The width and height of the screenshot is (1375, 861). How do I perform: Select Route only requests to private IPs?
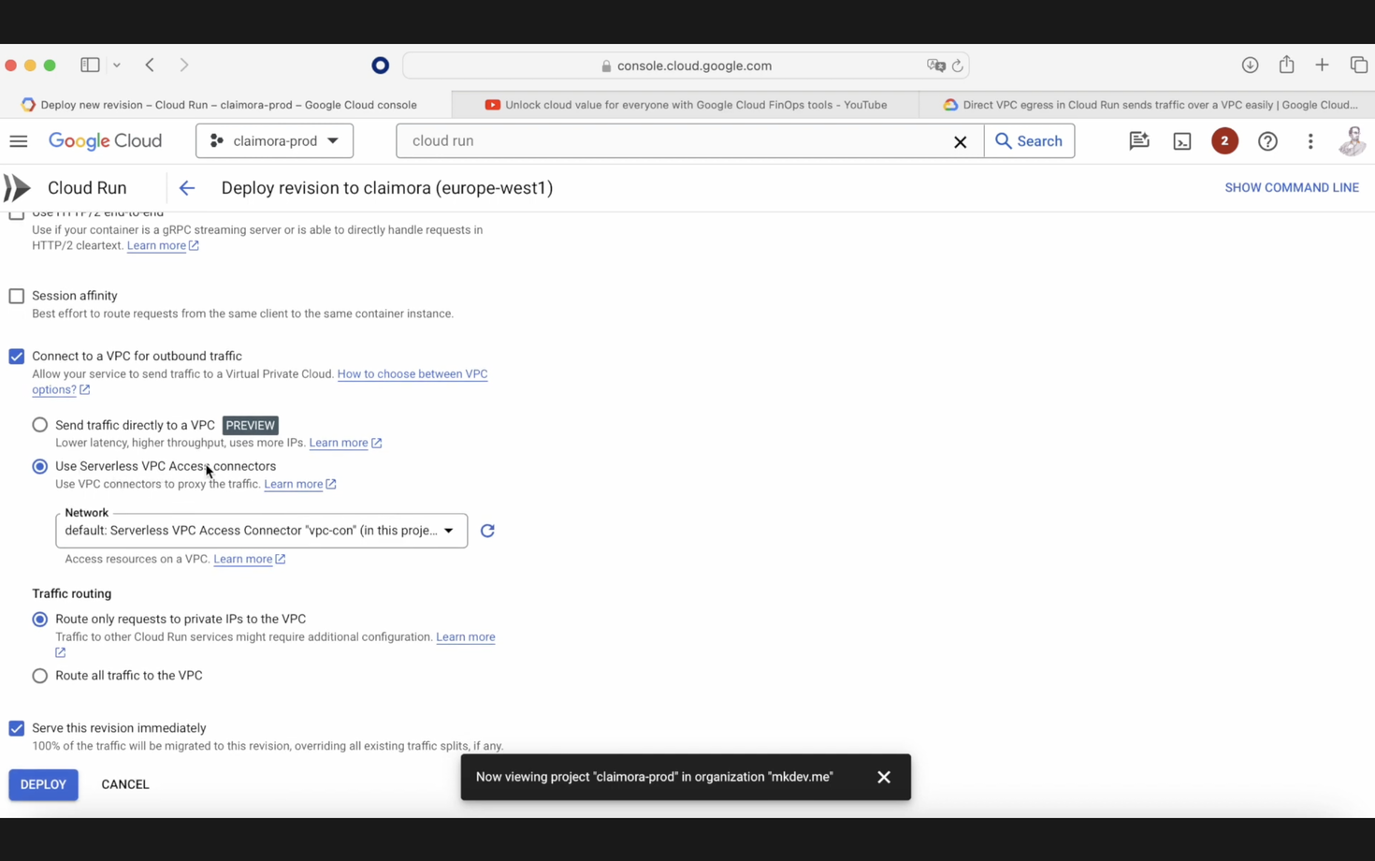40,620
